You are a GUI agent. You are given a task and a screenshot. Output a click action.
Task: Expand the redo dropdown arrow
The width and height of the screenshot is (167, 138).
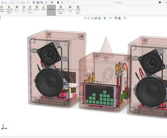point(77,3)
